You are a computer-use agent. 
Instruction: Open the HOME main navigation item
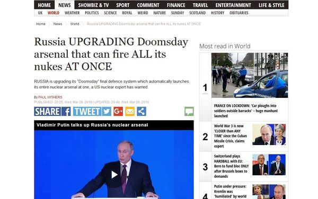[44, 5]
